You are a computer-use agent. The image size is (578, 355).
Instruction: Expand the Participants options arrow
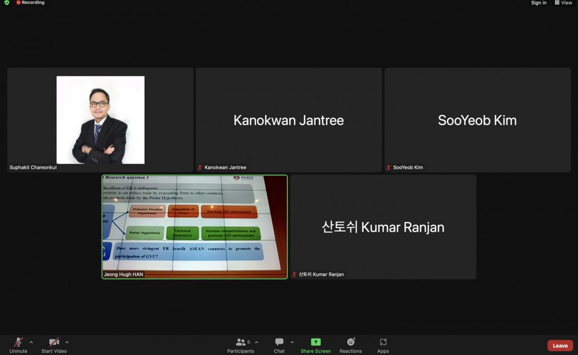pyautogui.click(x=257, y=342)
